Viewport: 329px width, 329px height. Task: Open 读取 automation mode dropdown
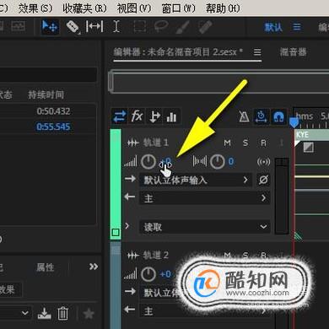205,227
